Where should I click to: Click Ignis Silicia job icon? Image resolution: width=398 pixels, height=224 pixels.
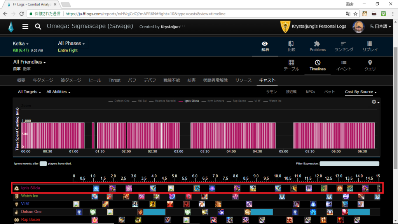coord(16,188)
